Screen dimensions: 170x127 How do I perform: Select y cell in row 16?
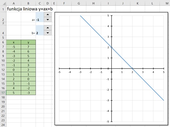(28, 88)
